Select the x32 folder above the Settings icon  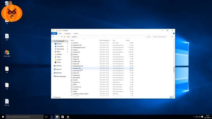(7, 86)
